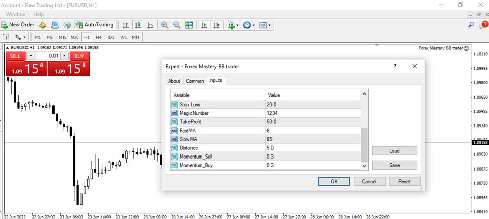
Task: Open the chart templates dropdown
Action: [265, 25]
